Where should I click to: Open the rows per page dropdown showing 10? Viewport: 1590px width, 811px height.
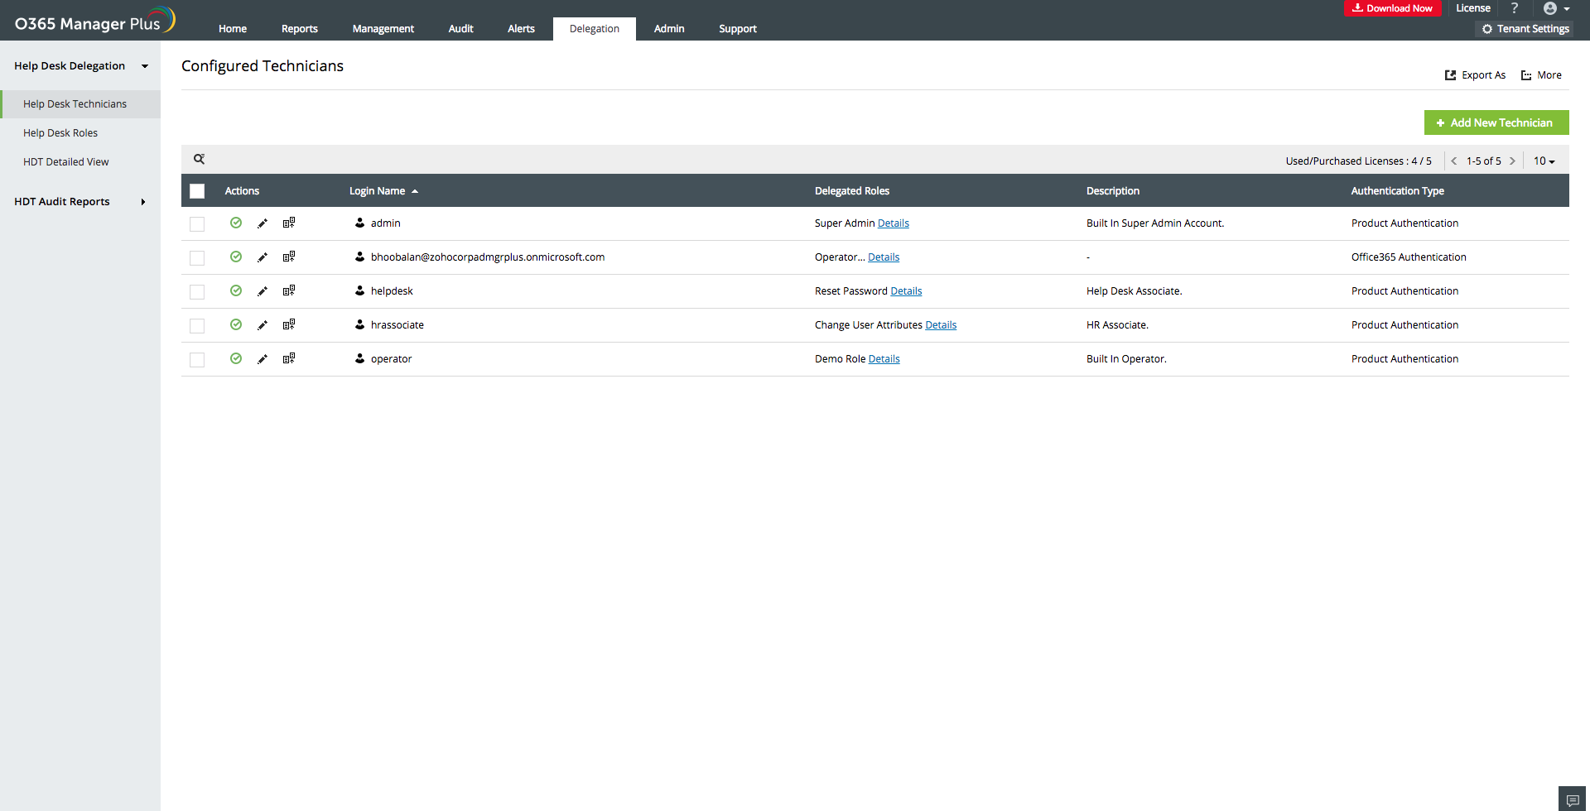[x=1544, y=161]
